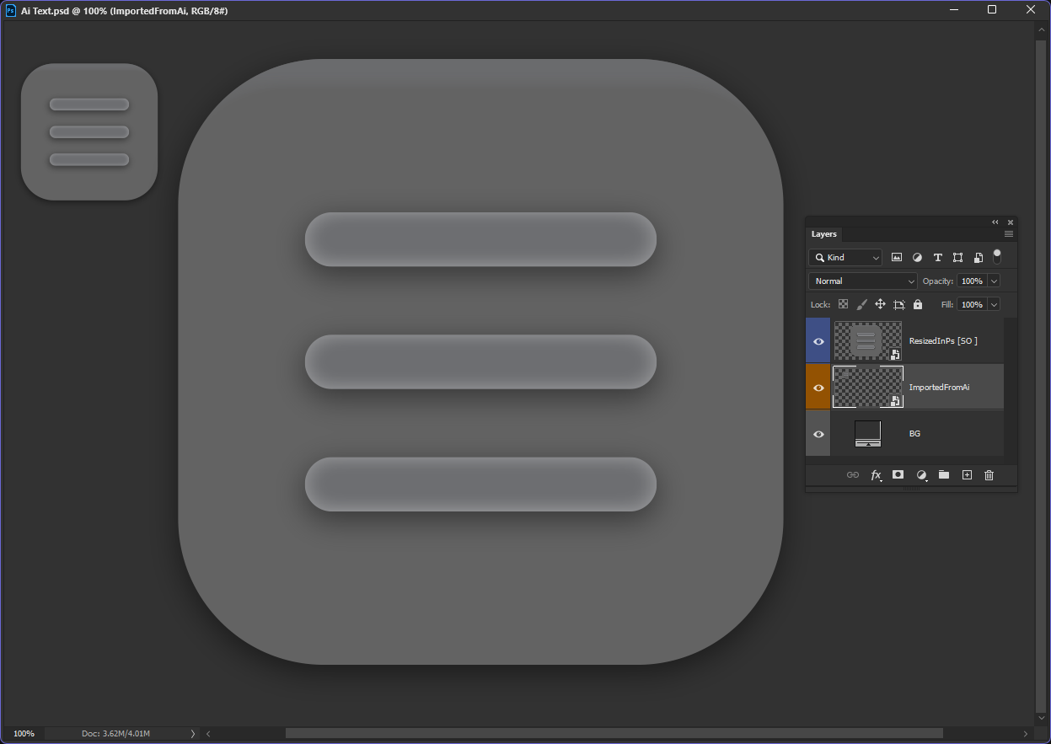This screenshot has height=744, width=1051.
Task: Filter layers by pixel type image icon
Action: click(897, 257)
